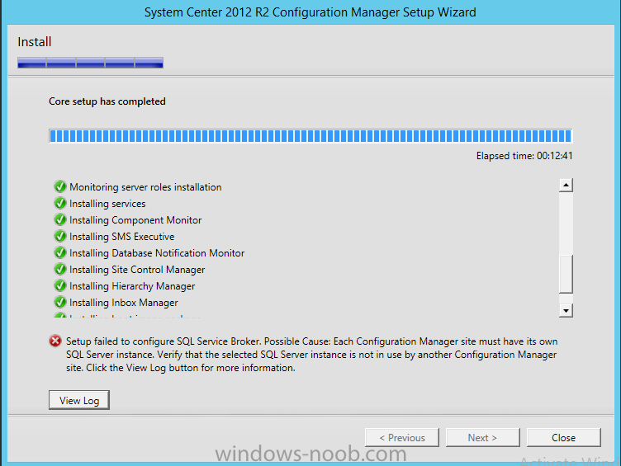
Task: Click green check icon beside Installing Site Control Manager
Action: 59,270
